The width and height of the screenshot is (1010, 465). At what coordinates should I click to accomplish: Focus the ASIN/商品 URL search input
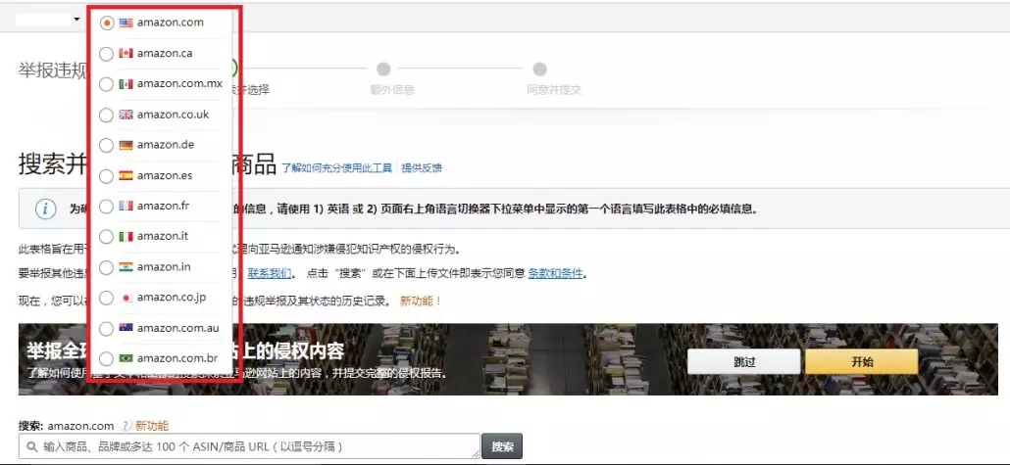tap(249, 446)
